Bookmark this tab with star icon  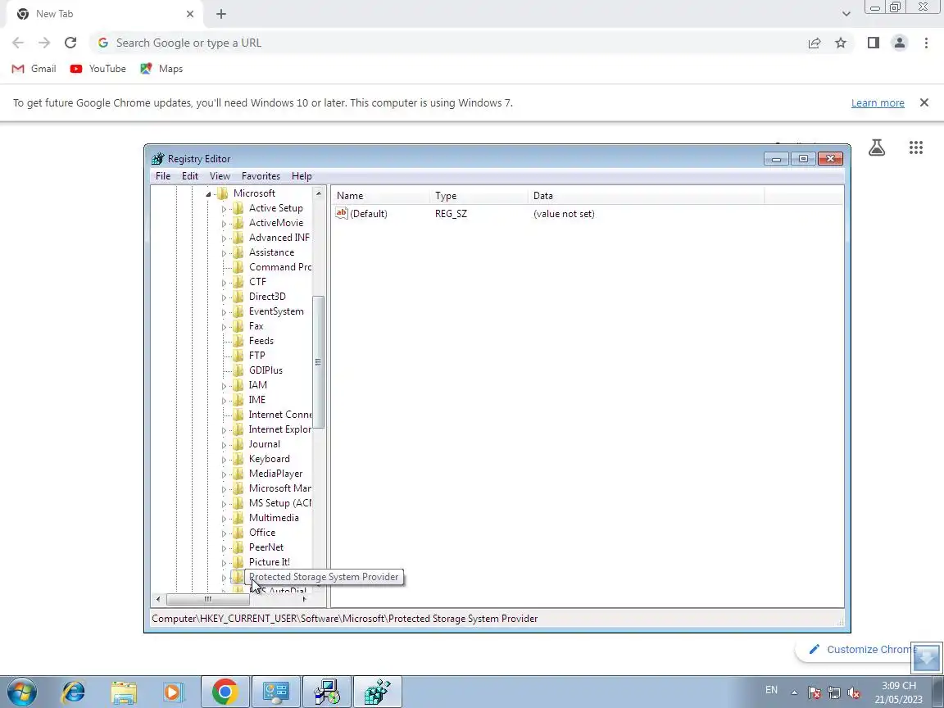point(841,43)
